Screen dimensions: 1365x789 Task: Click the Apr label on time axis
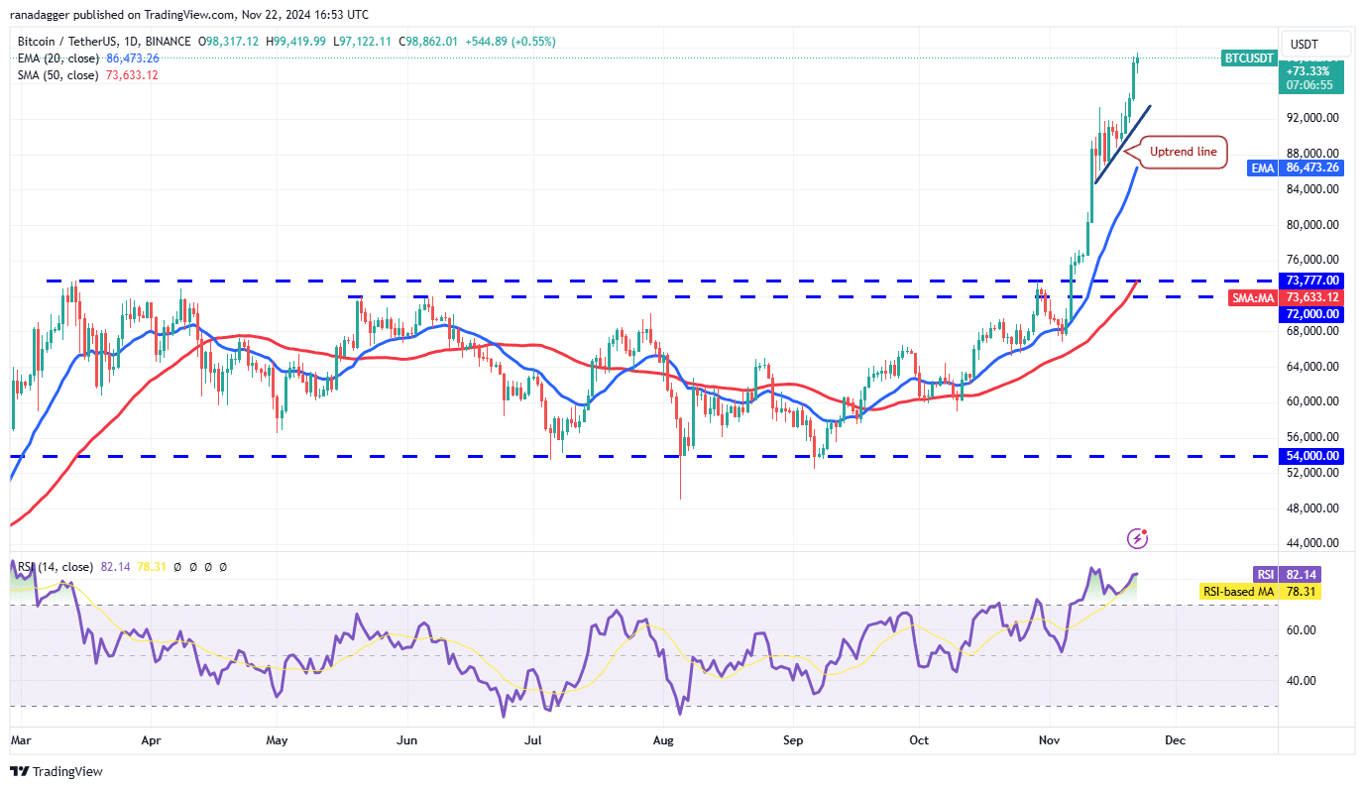(x=152, y=739)
